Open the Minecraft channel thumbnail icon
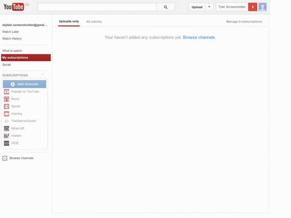The height and width of the screenshot is (218, 291). (x=6, y=128)
